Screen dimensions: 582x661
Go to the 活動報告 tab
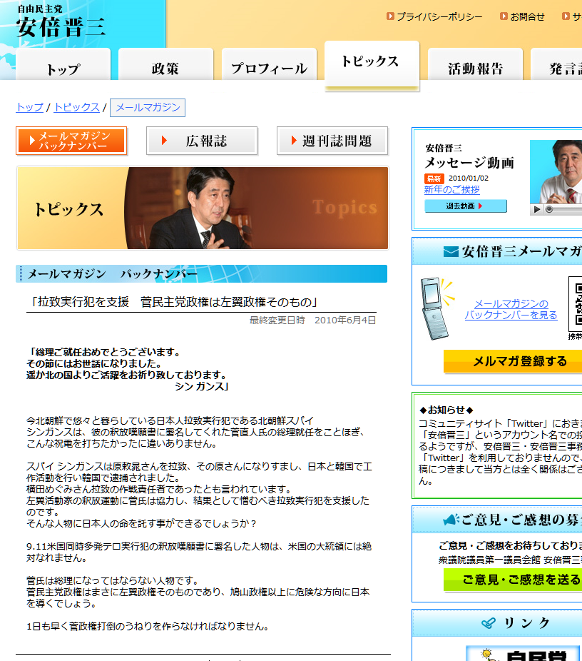476,64
